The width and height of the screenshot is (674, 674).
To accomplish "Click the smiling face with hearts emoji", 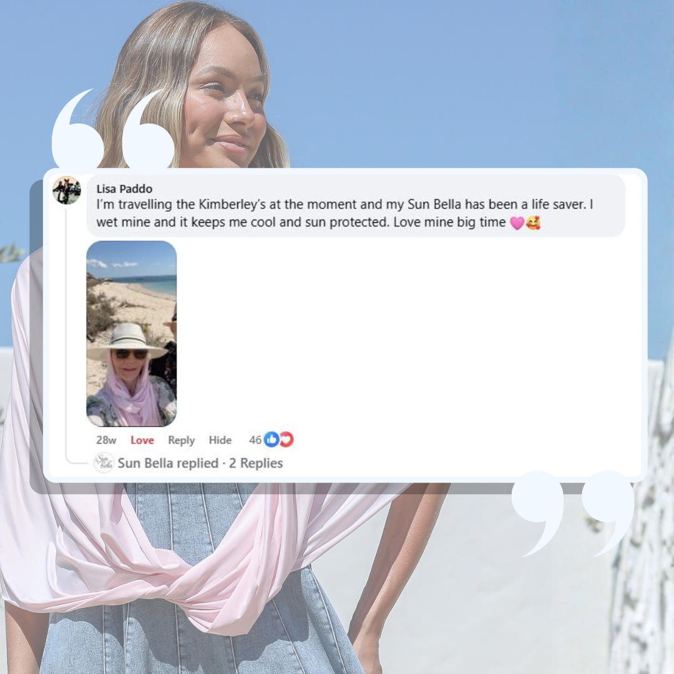I will [533, 223].
